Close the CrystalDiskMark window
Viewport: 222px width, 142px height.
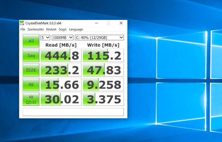[x=121, y=23]
